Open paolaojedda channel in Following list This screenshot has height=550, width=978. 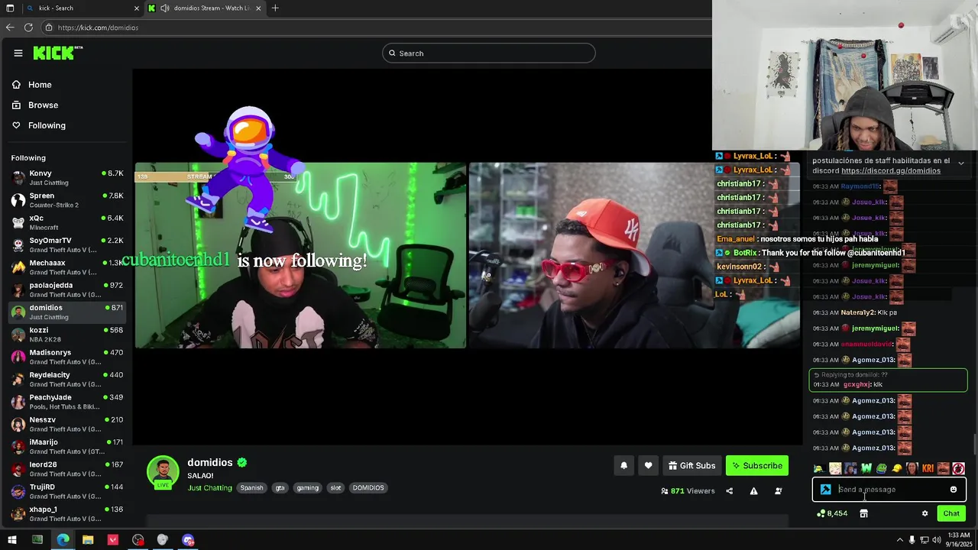pyautogui.click(x=67, y=290)
